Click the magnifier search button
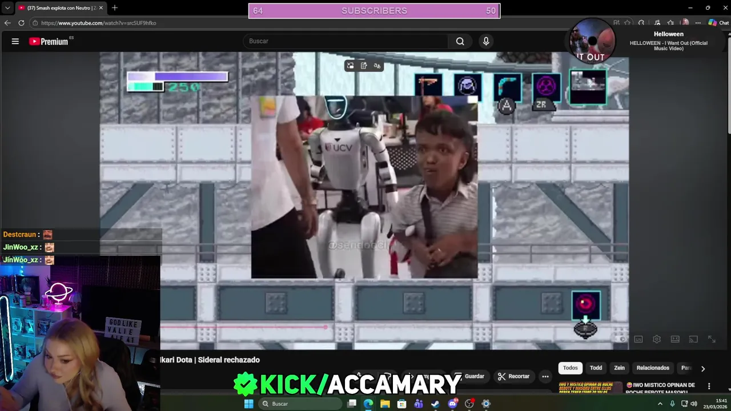Screen dimensions: 731x411 (460, 41)
